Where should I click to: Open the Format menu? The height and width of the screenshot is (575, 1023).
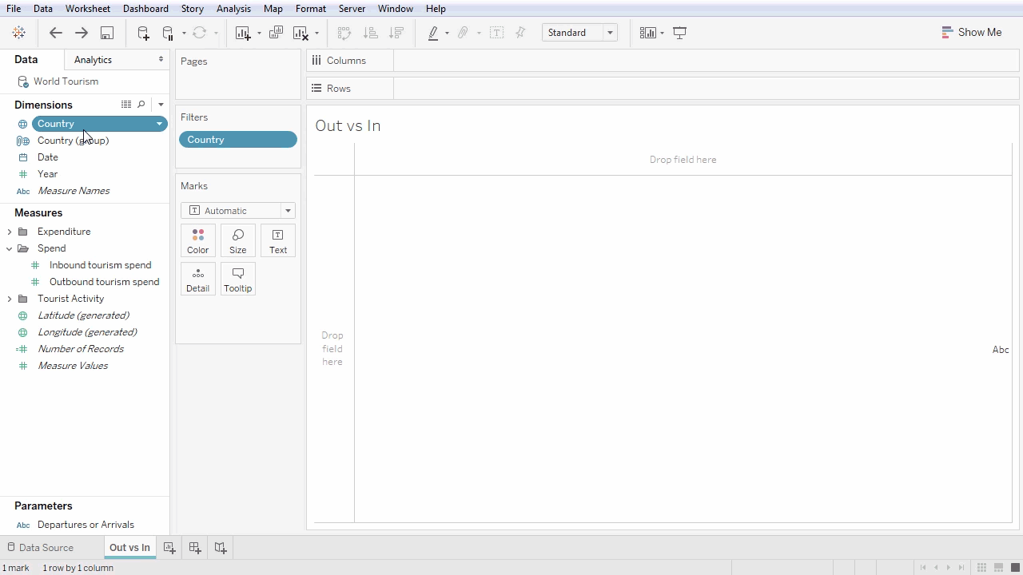[311, 9]
